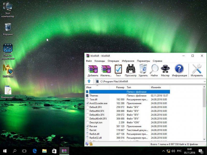Screen dimensions: 207x155
Task: Open the Параметры menu
Action: click(x=144, y=61)
